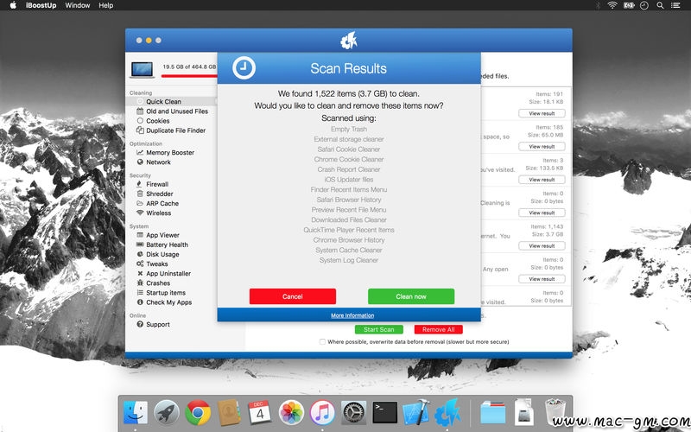
Task: Launch Google Chrome from the dock
Action: [198, 413]
